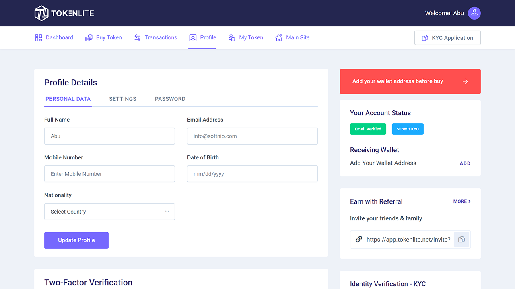This screenshot has width=515, height=289.
Task: Open the Select Country dropdown
Action: click(109, 212)
